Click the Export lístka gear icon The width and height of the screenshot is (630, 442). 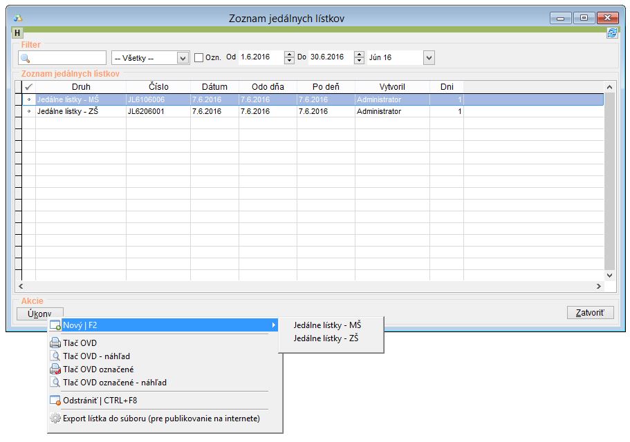55,419
